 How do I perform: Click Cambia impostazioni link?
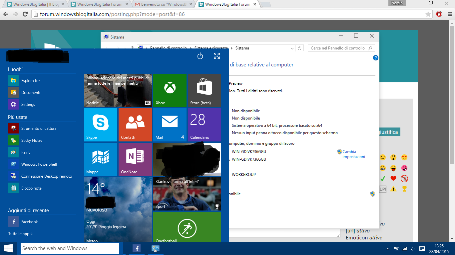tap(354, 154)
